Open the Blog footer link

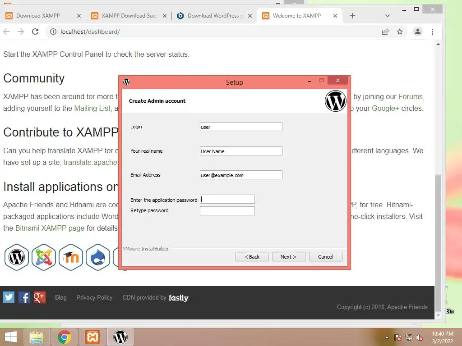coord(61,297)
